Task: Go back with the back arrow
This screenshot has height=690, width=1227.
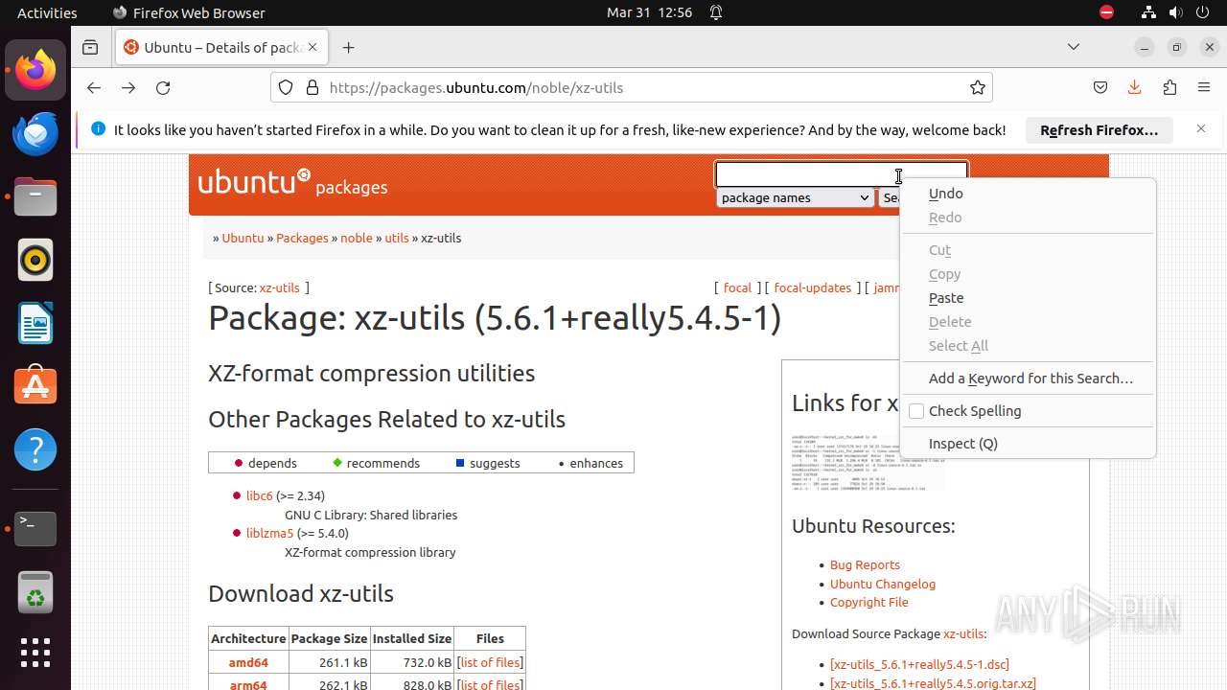Action: click(93, 87)
